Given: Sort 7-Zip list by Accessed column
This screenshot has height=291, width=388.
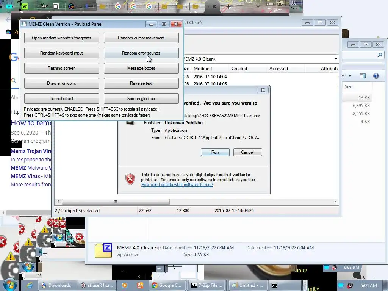Looking at the screenshot, I should pos(278,69).
